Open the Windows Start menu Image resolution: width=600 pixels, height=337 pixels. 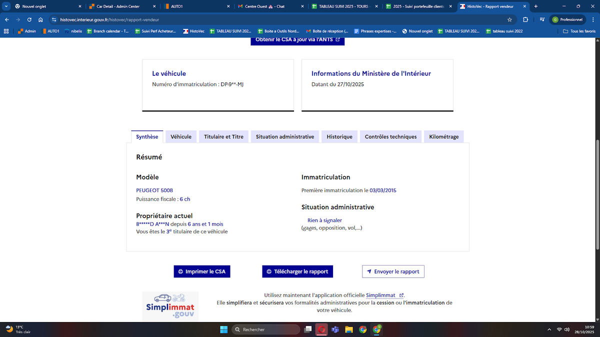click(x=223, y=330)
